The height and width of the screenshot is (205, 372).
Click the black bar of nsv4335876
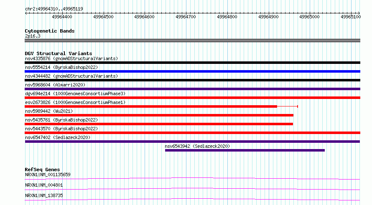click(x=192, y=63)
